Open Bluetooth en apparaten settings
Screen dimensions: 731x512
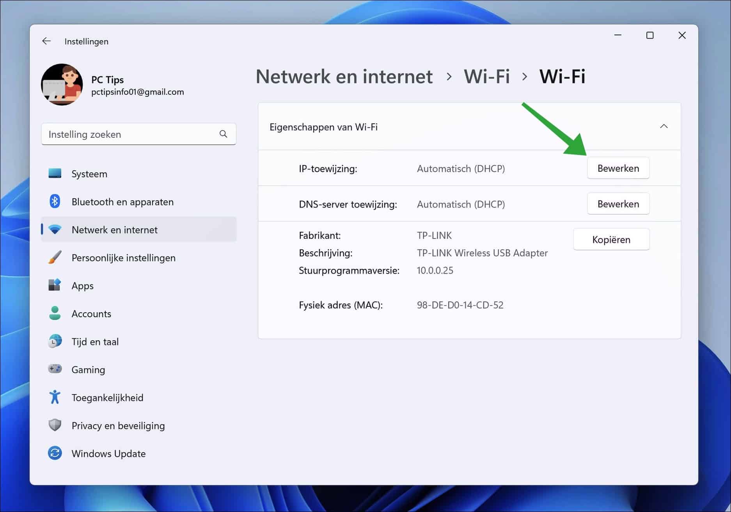[55, 201]
